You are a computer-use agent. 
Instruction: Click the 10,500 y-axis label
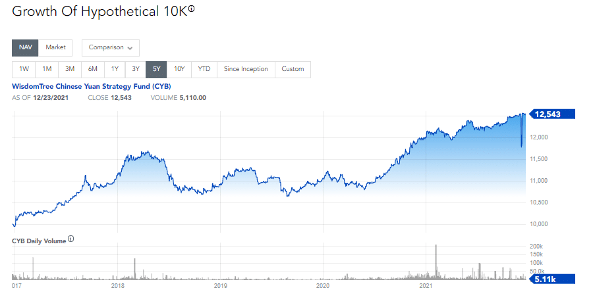coord(538,202)
